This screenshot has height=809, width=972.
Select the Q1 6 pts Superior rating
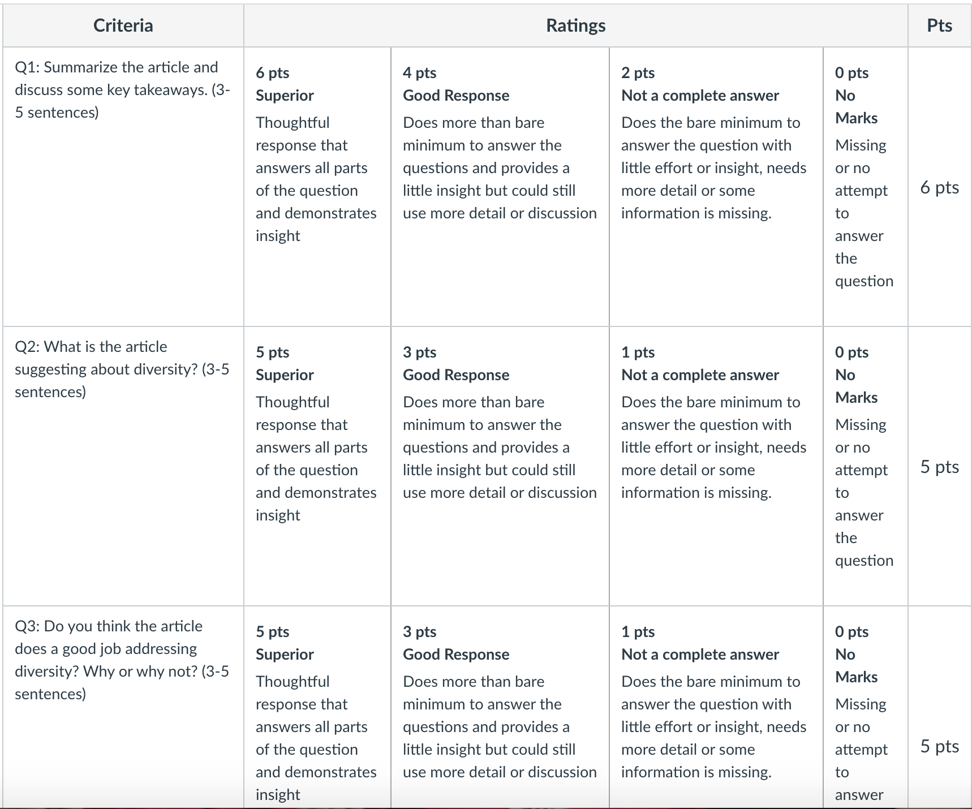[x=317, y=187]
